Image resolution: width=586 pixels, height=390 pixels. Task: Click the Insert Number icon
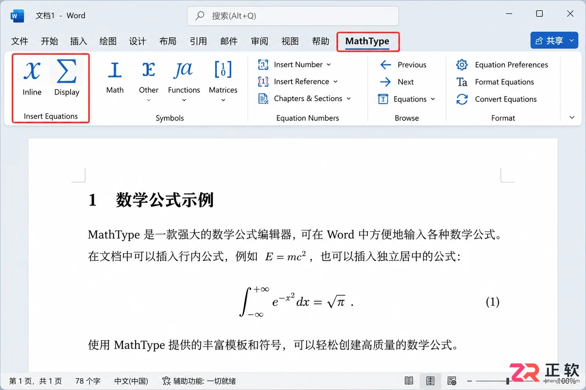coord(263,65)
